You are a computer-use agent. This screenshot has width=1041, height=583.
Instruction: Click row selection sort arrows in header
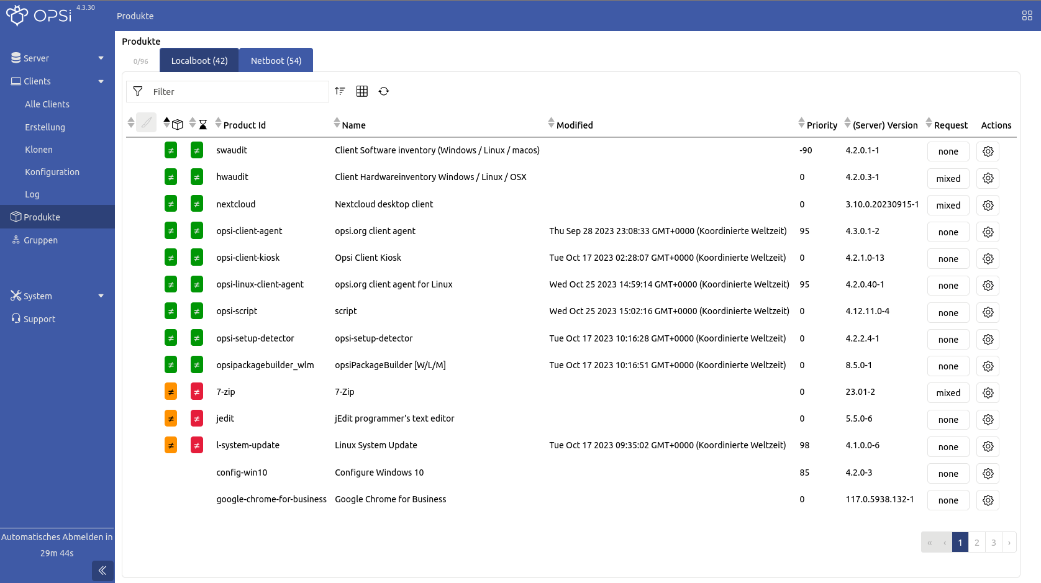131,122
